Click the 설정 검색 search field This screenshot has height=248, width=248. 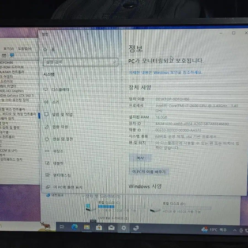81,62
